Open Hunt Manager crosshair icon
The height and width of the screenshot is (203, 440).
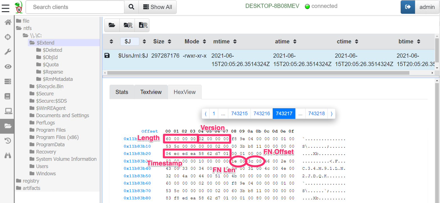pyautogui.click(x=8, y=37)
